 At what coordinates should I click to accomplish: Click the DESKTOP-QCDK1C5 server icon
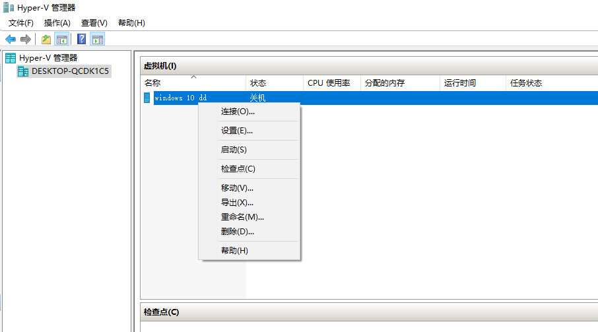point(23,71)
